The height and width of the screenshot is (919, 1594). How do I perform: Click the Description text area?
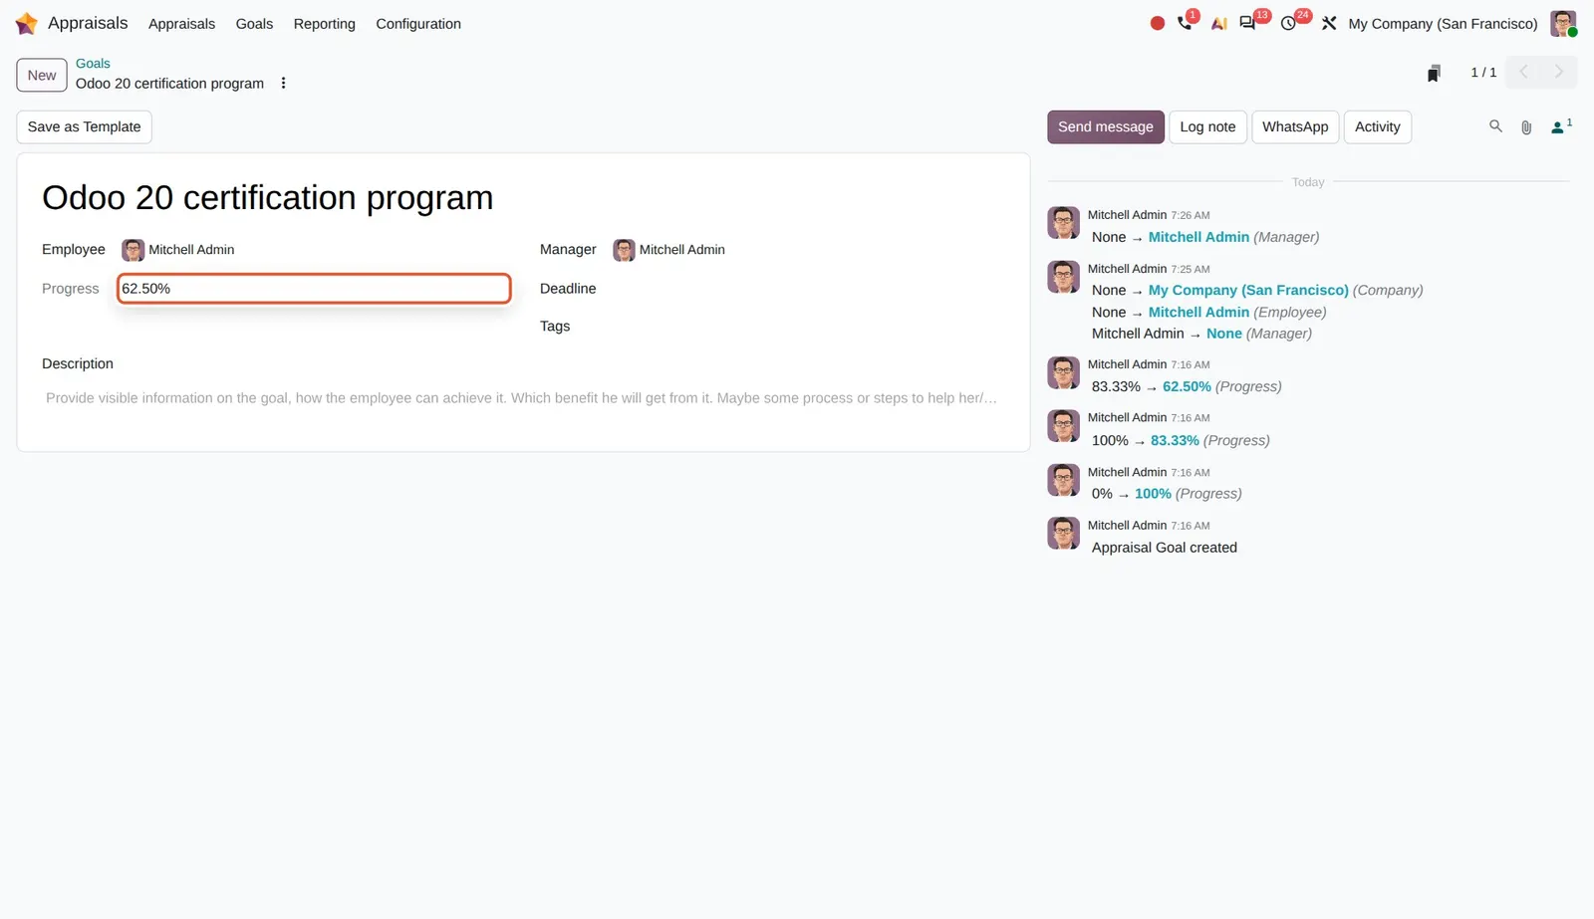523,398
